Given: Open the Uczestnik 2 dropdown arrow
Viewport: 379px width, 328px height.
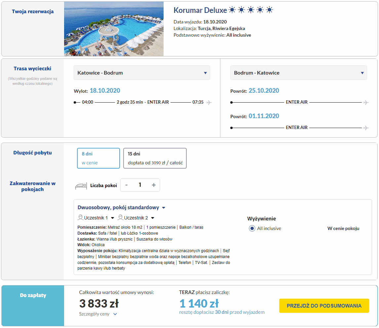Looking at the screenshot, I should [153, 218].
